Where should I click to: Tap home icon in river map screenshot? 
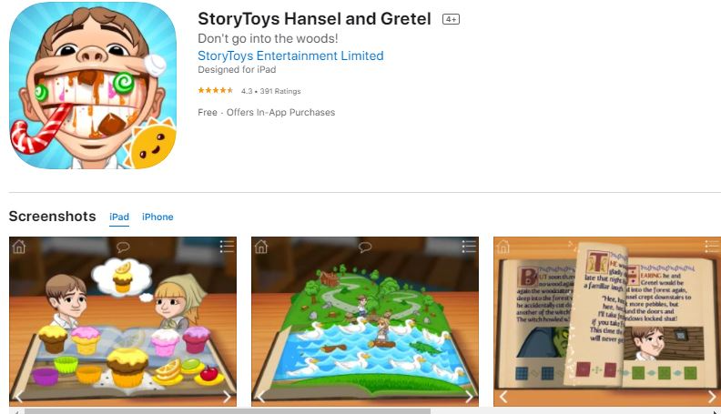point(261,247)
